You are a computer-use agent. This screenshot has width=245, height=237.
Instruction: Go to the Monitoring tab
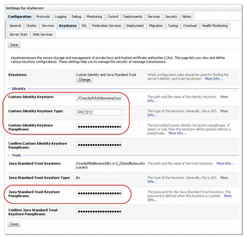pyautogui.click(x=95, y=16)
